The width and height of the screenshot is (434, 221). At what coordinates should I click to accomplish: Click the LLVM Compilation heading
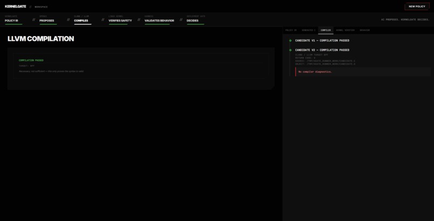[x=41, y=39]
